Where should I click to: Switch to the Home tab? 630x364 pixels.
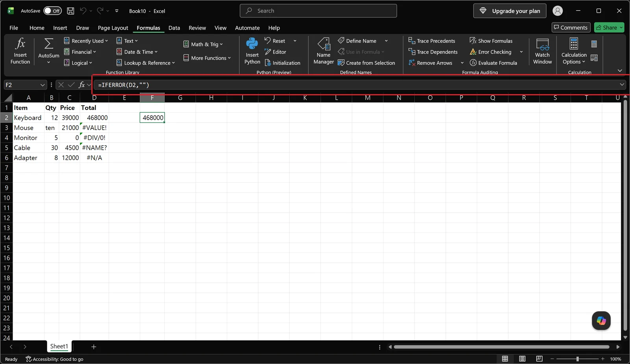[37, 28]
